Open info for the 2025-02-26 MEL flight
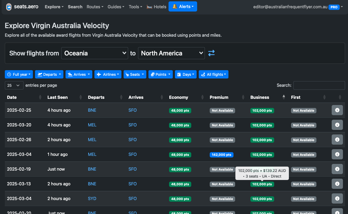The image size is (348, 214). tap(337, 140)
